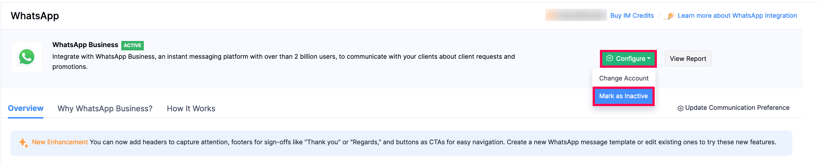Go to the How It Works tab
The width and height of the screenshot is (820, 166).
click(191, 109)
